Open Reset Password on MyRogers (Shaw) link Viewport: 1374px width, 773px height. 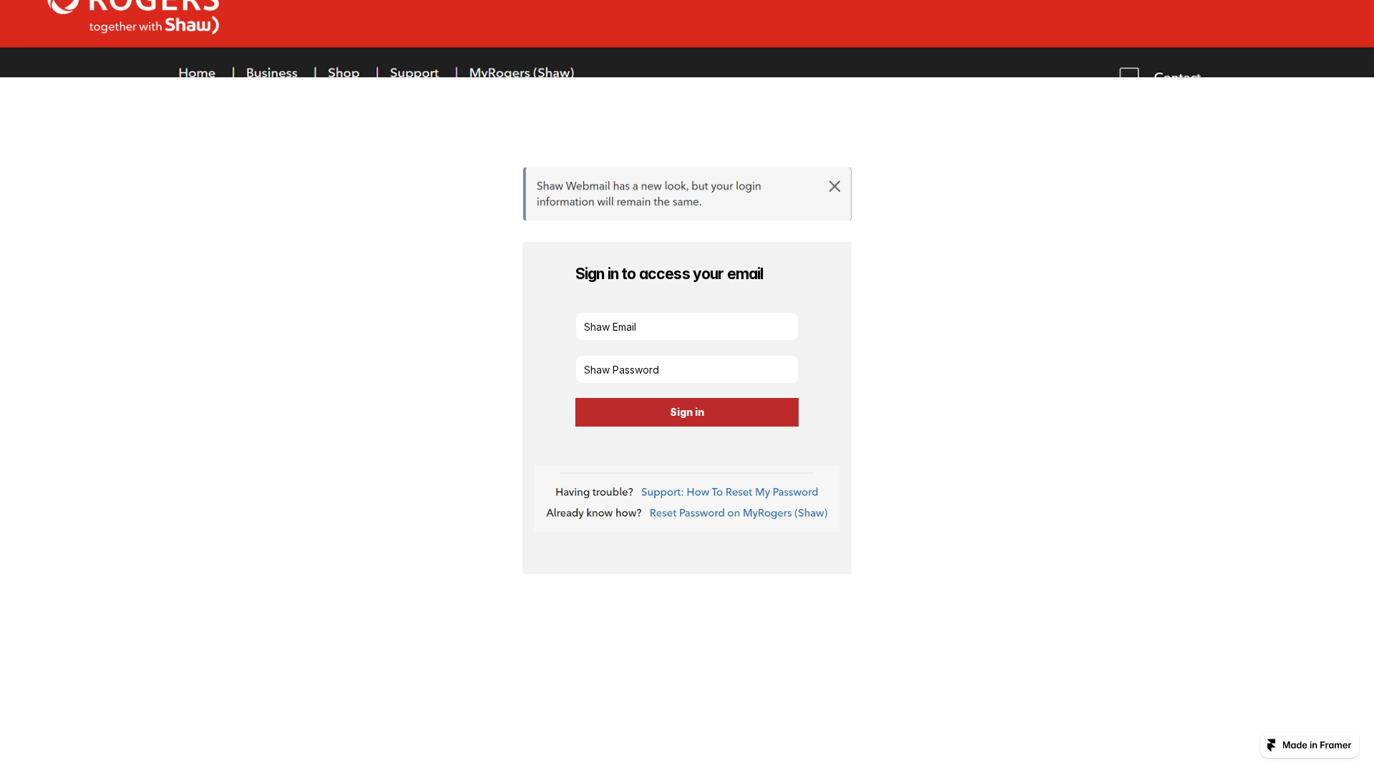tap(739, 512)
